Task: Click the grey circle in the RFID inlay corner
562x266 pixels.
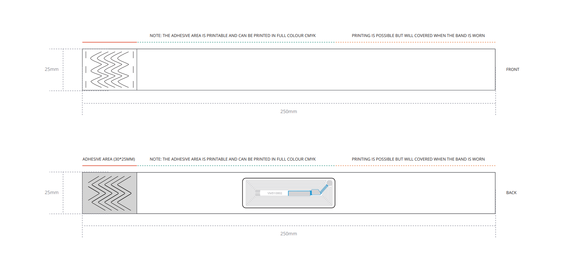Action: pyautogui.click(x=329, y=183)
